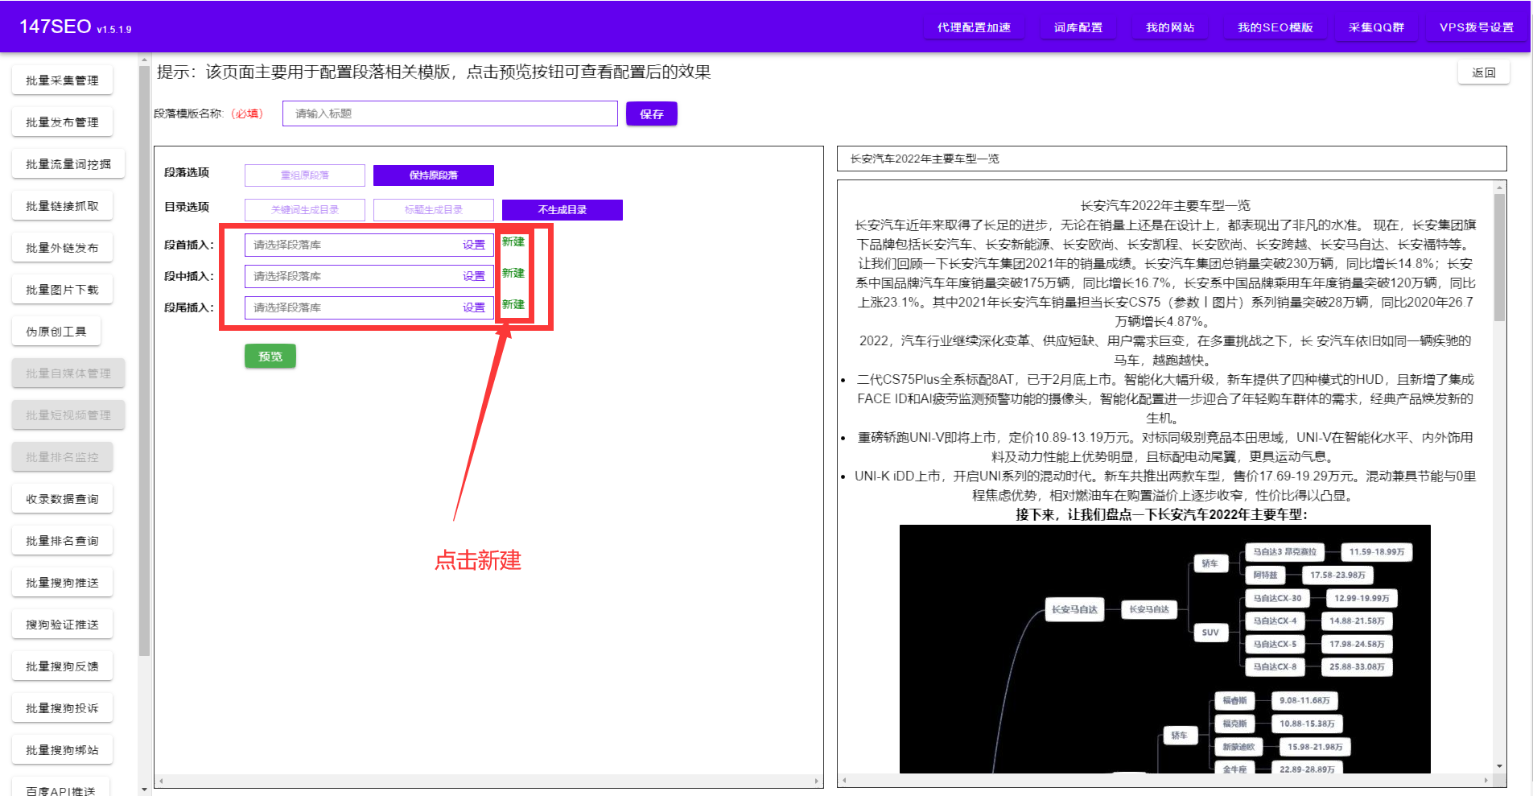Click preview pane horizontal scrollbar right arrow
The height and width of the screenshot is (796, 1533).
click(x=1486, y=781)
